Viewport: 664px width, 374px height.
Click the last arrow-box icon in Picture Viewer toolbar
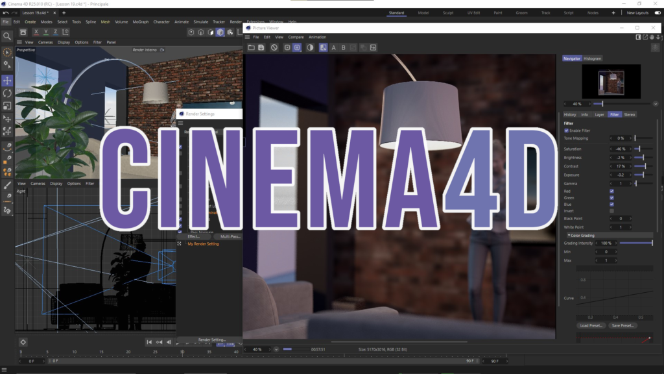pos(373,47)
